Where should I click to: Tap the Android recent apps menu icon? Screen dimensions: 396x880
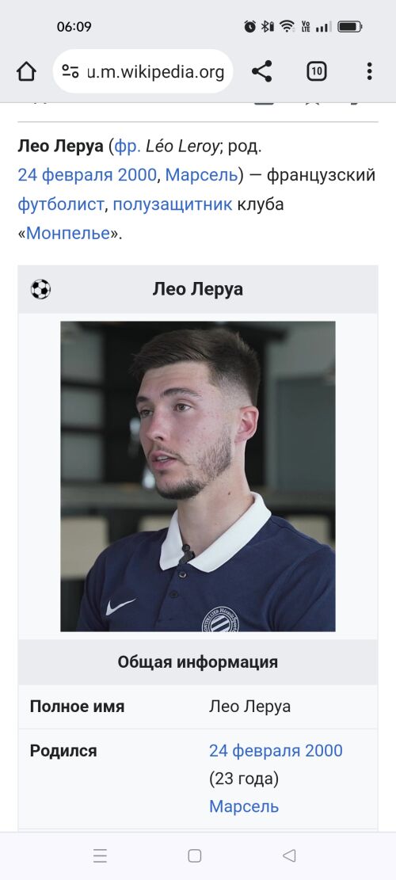pos(100,855)
